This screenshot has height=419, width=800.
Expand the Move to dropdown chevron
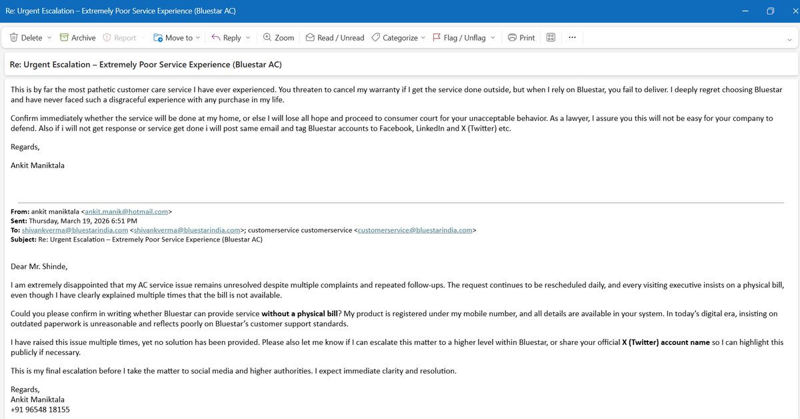coord(199,38)
